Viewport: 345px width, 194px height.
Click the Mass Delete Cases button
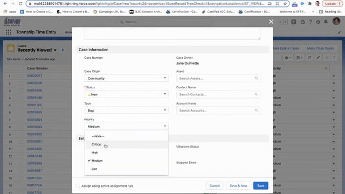click(286, 48)
